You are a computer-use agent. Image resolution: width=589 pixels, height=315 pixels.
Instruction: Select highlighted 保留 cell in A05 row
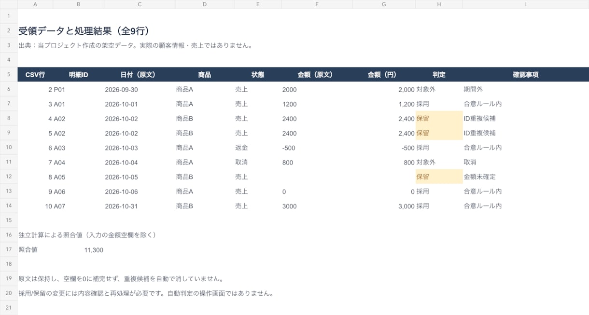coord(439,177)
